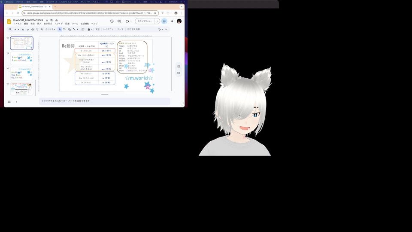This screenshot has height=232, width=412.
Task: Expand the side panel arrow
Action: pyautogui.click(x=183, y=103)
